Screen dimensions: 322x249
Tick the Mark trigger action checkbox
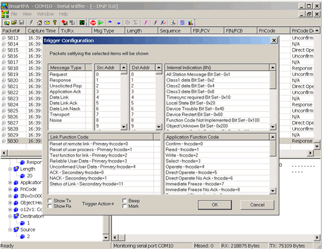point(124,206)
